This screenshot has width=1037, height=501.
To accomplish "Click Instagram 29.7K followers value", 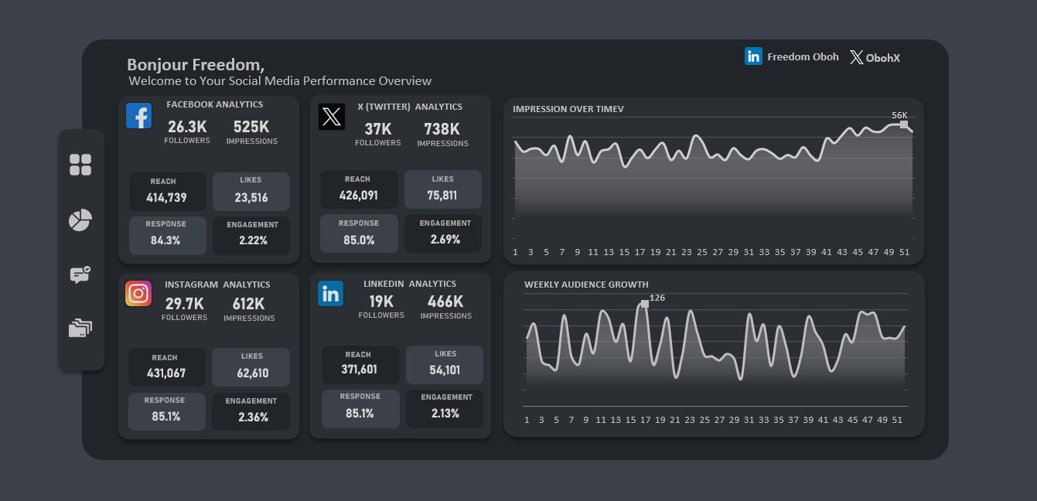I will click(x=185, y=304).
